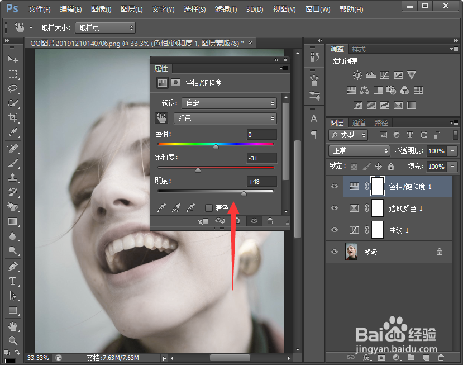Select the Hand tool in toolbox
Screen dimensions: 463x365
13,326
